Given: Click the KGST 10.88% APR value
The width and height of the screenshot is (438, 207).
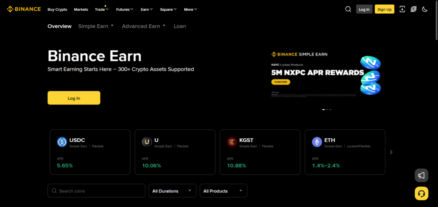Looking at the screenshot, I should (236, 166).
